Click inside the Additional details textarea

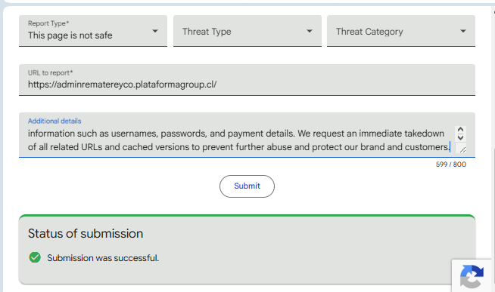(x=240, y=140)
